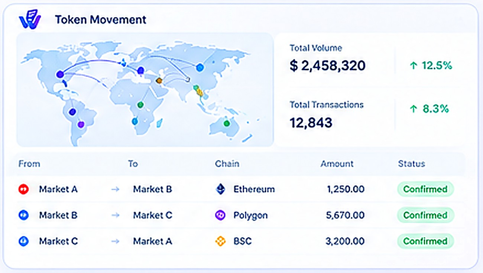Screen dimensions: 483x273
Task: Click the 5,670.00 amount cell
Action: pos(345,215)
